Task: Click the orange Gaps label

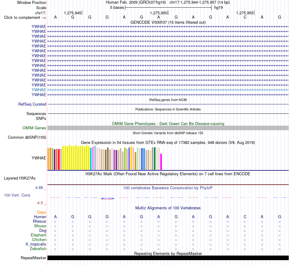Action: pyautogui.click(x=41, y=212)
